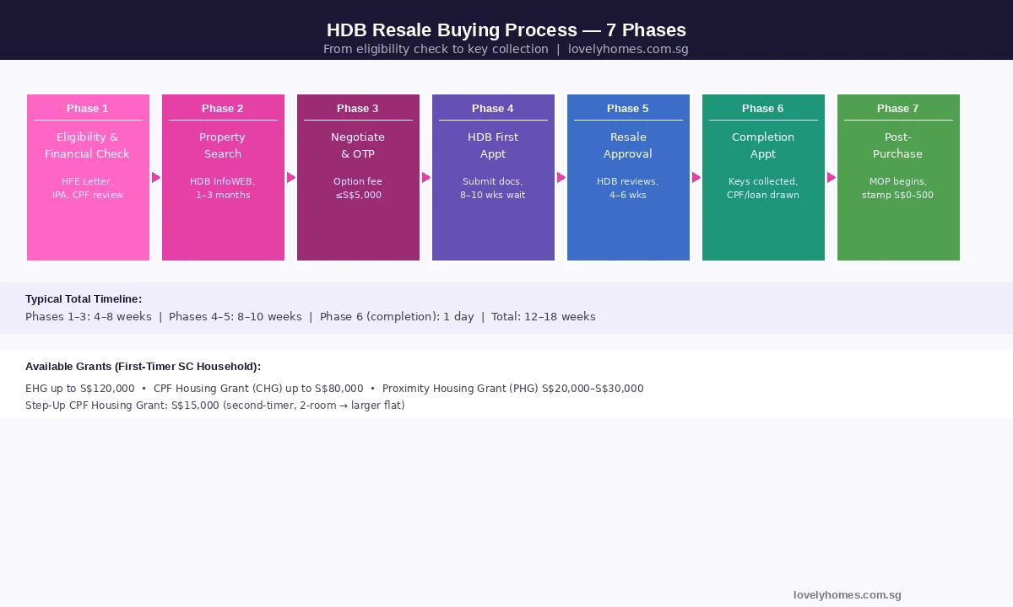The image size is (1013, 607).
Task: Select the 'Completion Appt' title
Action: (763, 145)
